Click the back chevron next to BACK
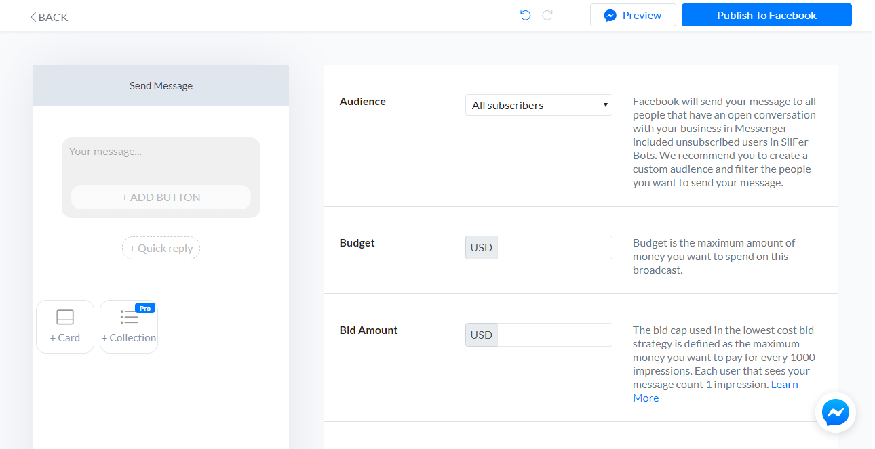This screenshot has height=449, width=875. click(32, 17)
